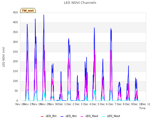
Task: Click the 350 y-axis tick label
Action: [15, 32]
